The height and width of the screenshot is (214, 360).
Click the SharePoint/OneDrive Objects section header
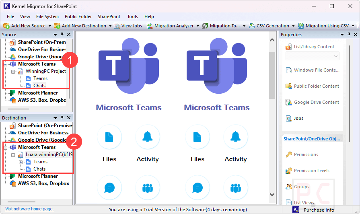(x=312, y=139)
